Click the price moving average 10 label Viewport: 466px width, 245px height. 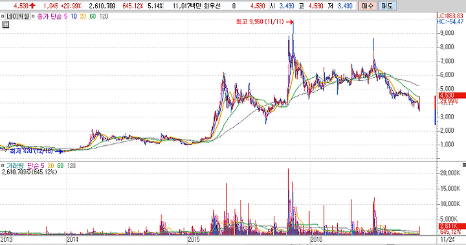click(74, 16)
